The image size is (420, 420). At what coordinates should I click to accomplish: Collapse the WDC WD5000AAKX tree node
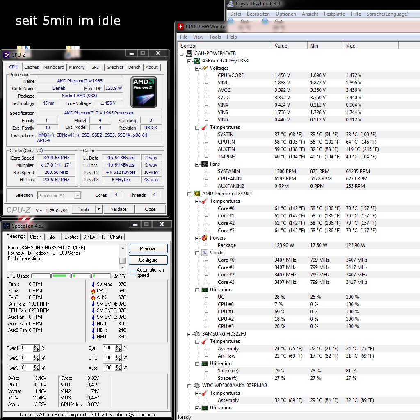click(189, 386)
